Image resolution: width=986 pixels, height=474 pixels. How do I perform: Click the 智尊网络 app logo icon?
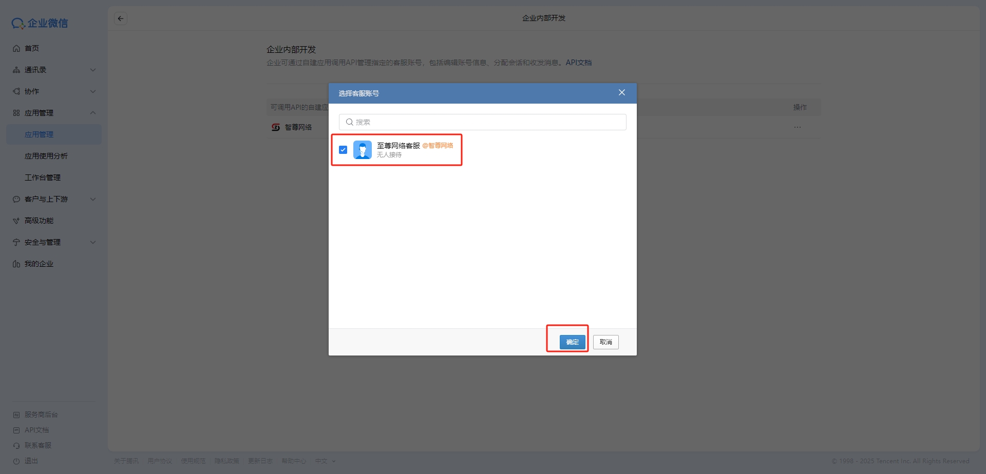tap(276, 127)
